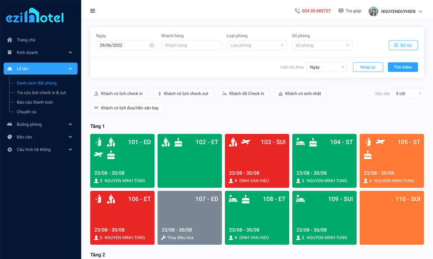Click the hamburger menu icon
The width and height of the screenshot is (433, 259).
(x=93, y=11)
